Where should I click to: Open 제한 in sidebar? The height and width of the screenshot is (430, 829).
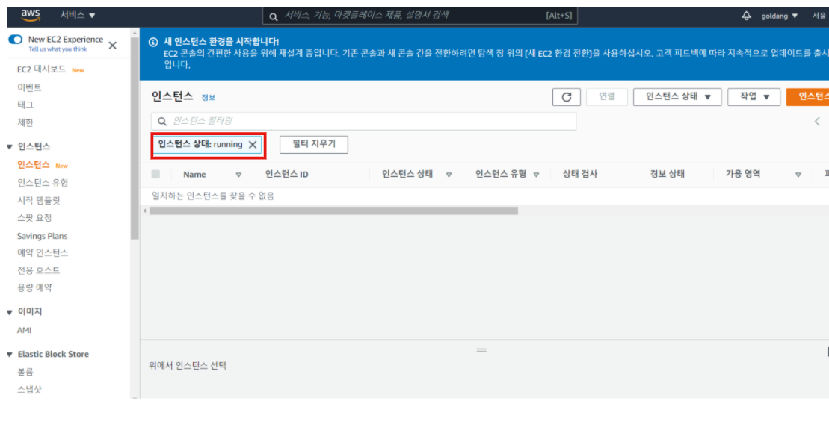(x=25, y=122)
